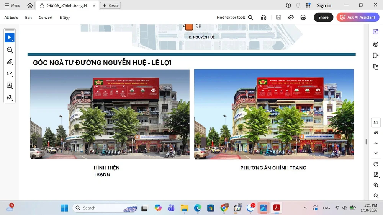Click the vertical scrollbar handle
Screen dimensions: 383x215
(366, 142)
